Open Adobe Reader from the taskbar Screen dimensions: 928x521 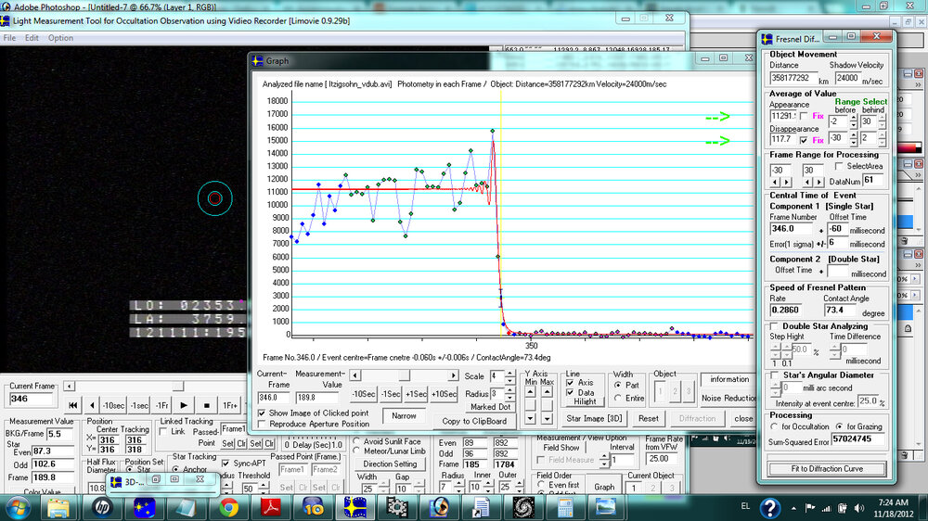[x=270, y=507]
